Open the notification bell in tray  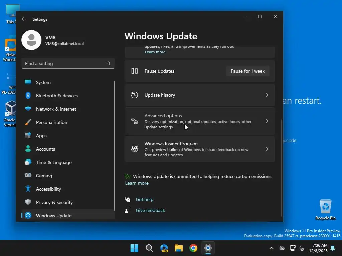[333, 248]
